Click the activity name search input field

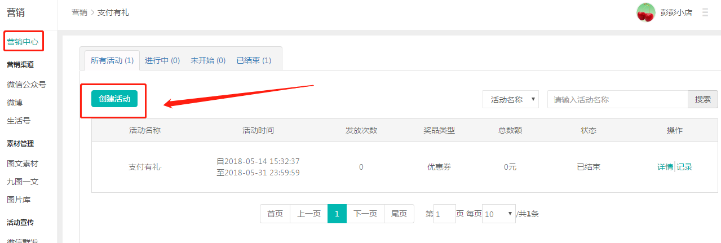(617, 100)
